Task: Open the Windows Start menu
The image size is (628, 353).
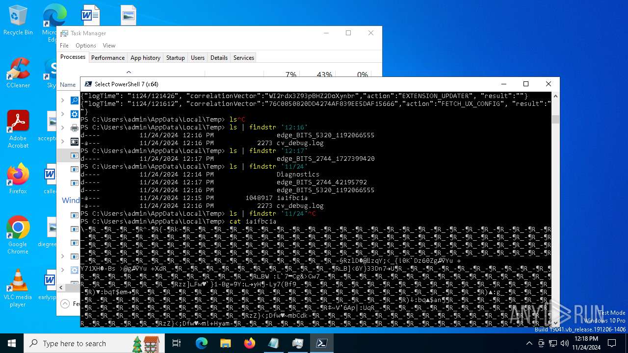Action: coord(12,343)
